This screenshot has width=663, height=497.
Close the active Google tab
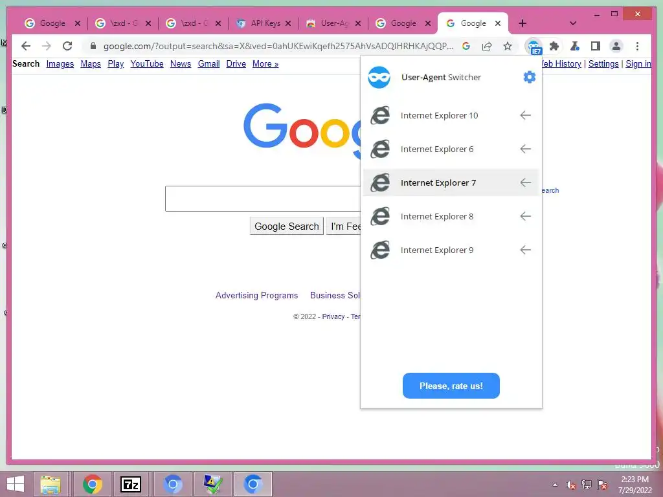[x=498, y=23]
